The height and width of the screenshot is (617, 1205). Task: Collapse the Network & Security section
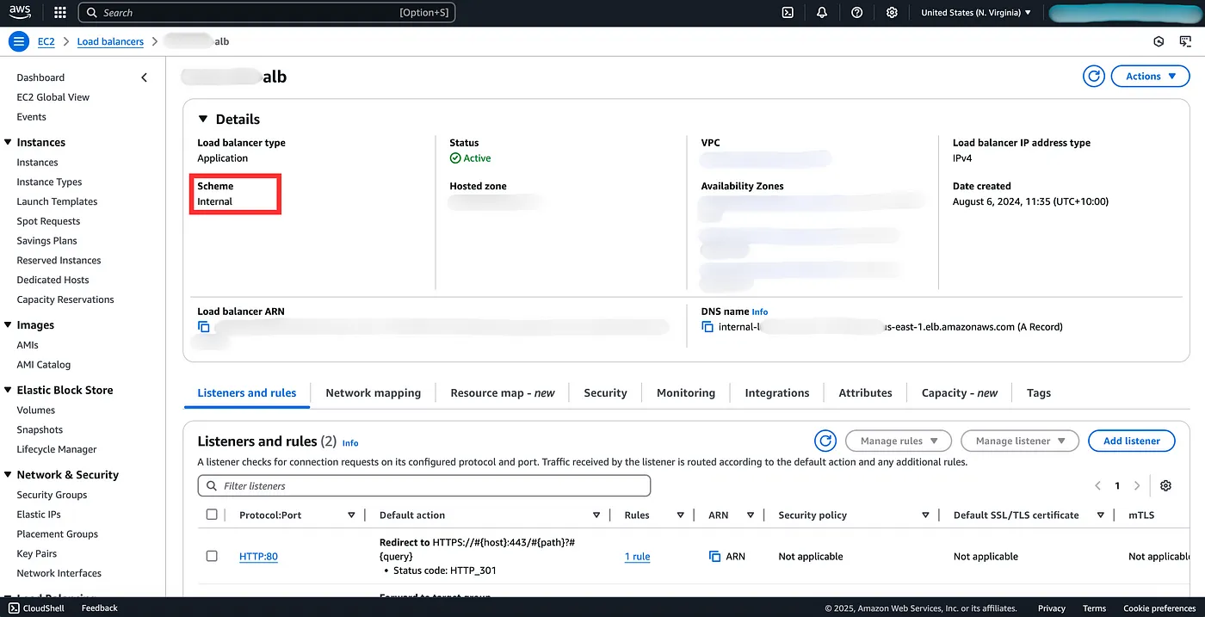tap(8, 475)
